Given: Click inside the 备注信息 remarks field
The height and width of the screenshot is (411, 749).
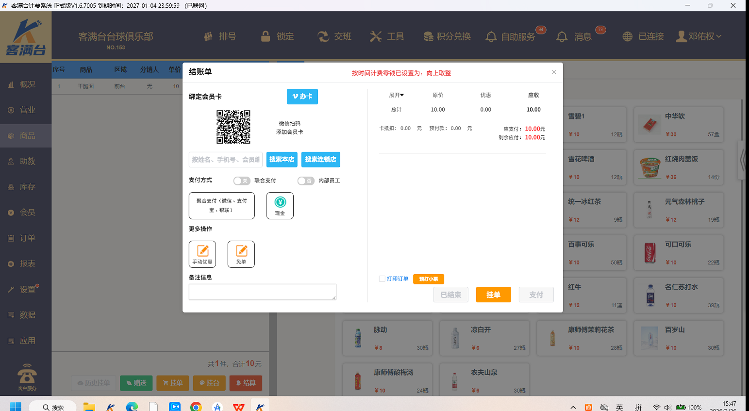Looking at the screenshot, I should [262, 292].
